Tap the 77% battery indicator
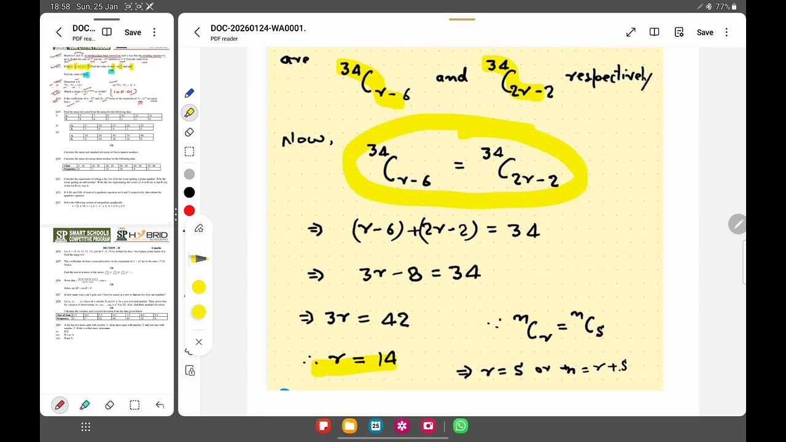Screen dimensions: 786x442 pyautogui.click(x=726, y=7)
